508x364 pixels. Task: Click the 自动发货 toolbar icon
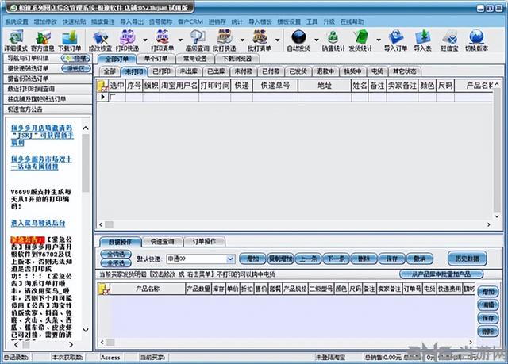click(x=299, y=36)
